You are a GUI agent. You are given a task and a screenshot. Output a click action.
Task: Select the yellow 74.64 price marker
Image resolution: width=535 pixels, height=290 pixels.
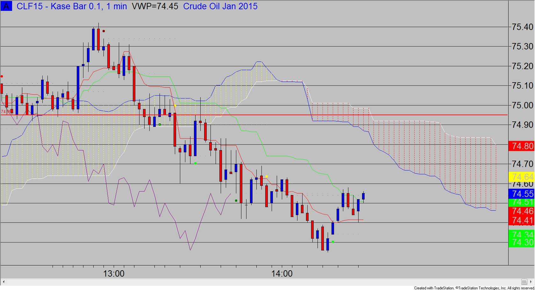pos(522,177)
